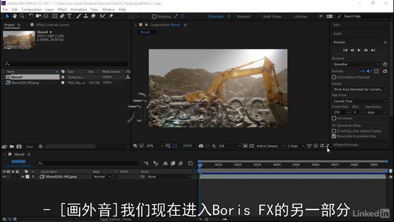Switch to the Standard workspace
Image resolution: width=394 pixels, height=222 pixels.
point(243,17)
